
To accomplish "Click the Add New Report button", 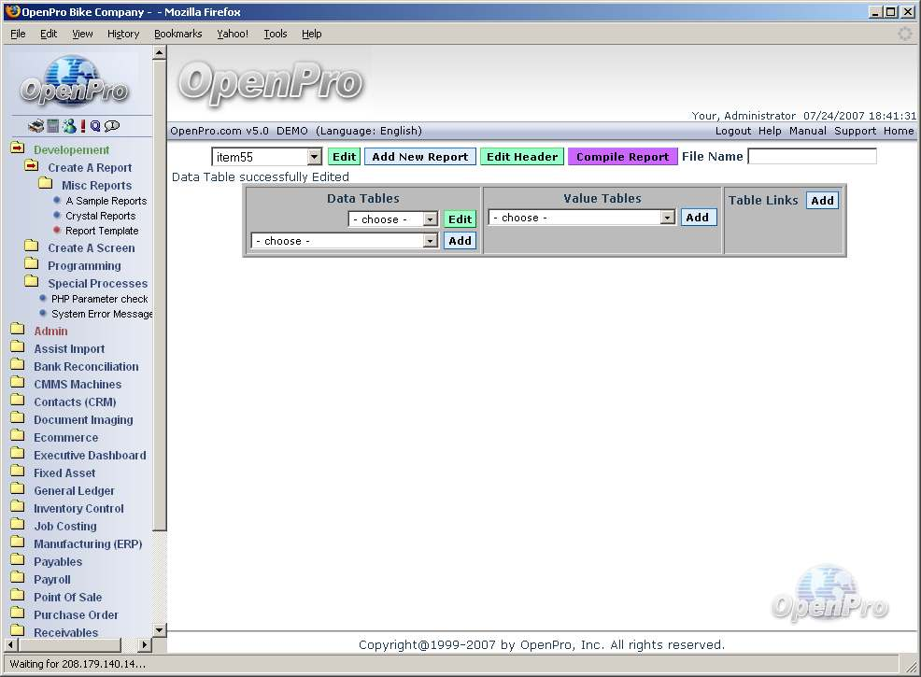I will (419, 157).
